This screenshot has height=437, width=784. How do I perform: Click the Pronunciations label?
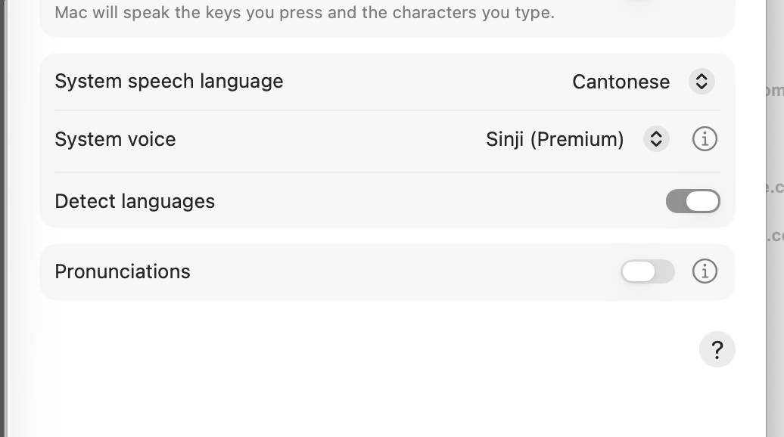(x=123, y=271)
